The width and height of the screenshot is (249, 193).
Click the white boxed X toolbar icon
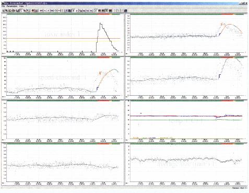(x=74, y=10)
